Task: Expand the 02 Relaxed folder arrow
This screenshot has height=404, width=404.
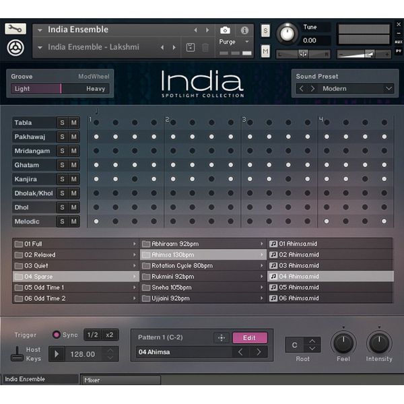Action: pyautogui.click(x=134, y=255)
